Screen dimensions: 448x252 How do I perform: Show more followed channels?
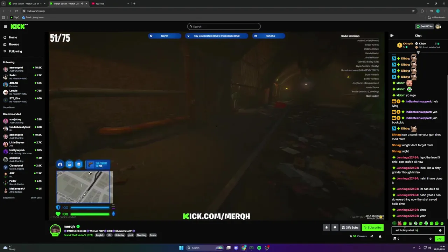pos(9,107)
